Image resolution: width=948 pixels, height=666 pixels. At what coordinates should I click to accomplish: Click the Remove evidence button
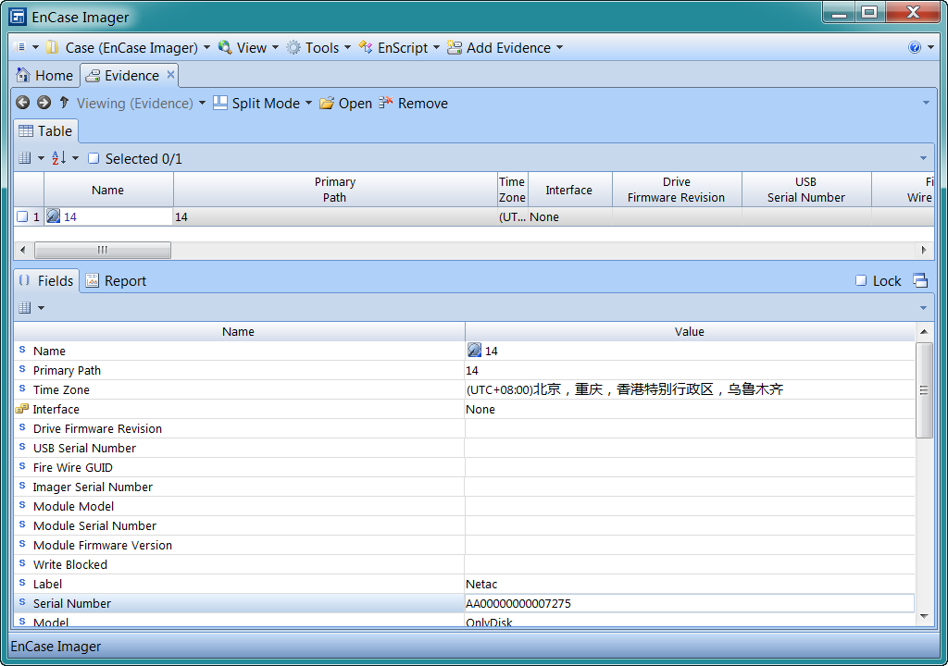[x=414, y=104]
